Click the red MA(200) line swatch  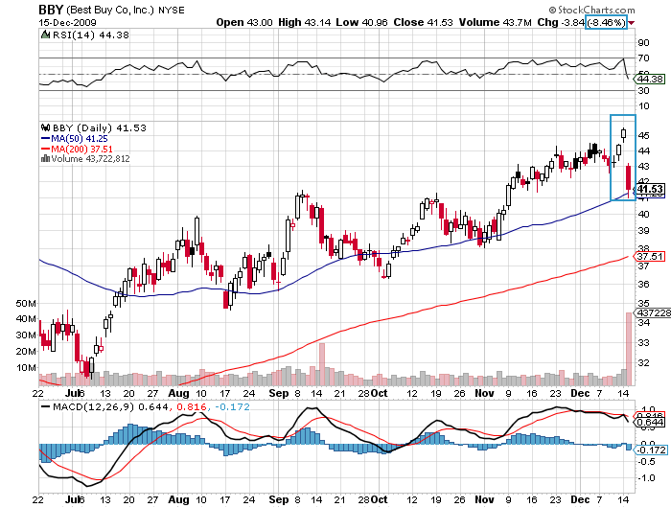click(45, 149)
